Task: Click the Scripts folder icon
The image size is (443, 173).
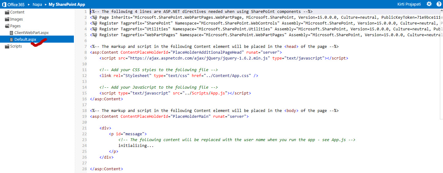Action: [7, 46]
